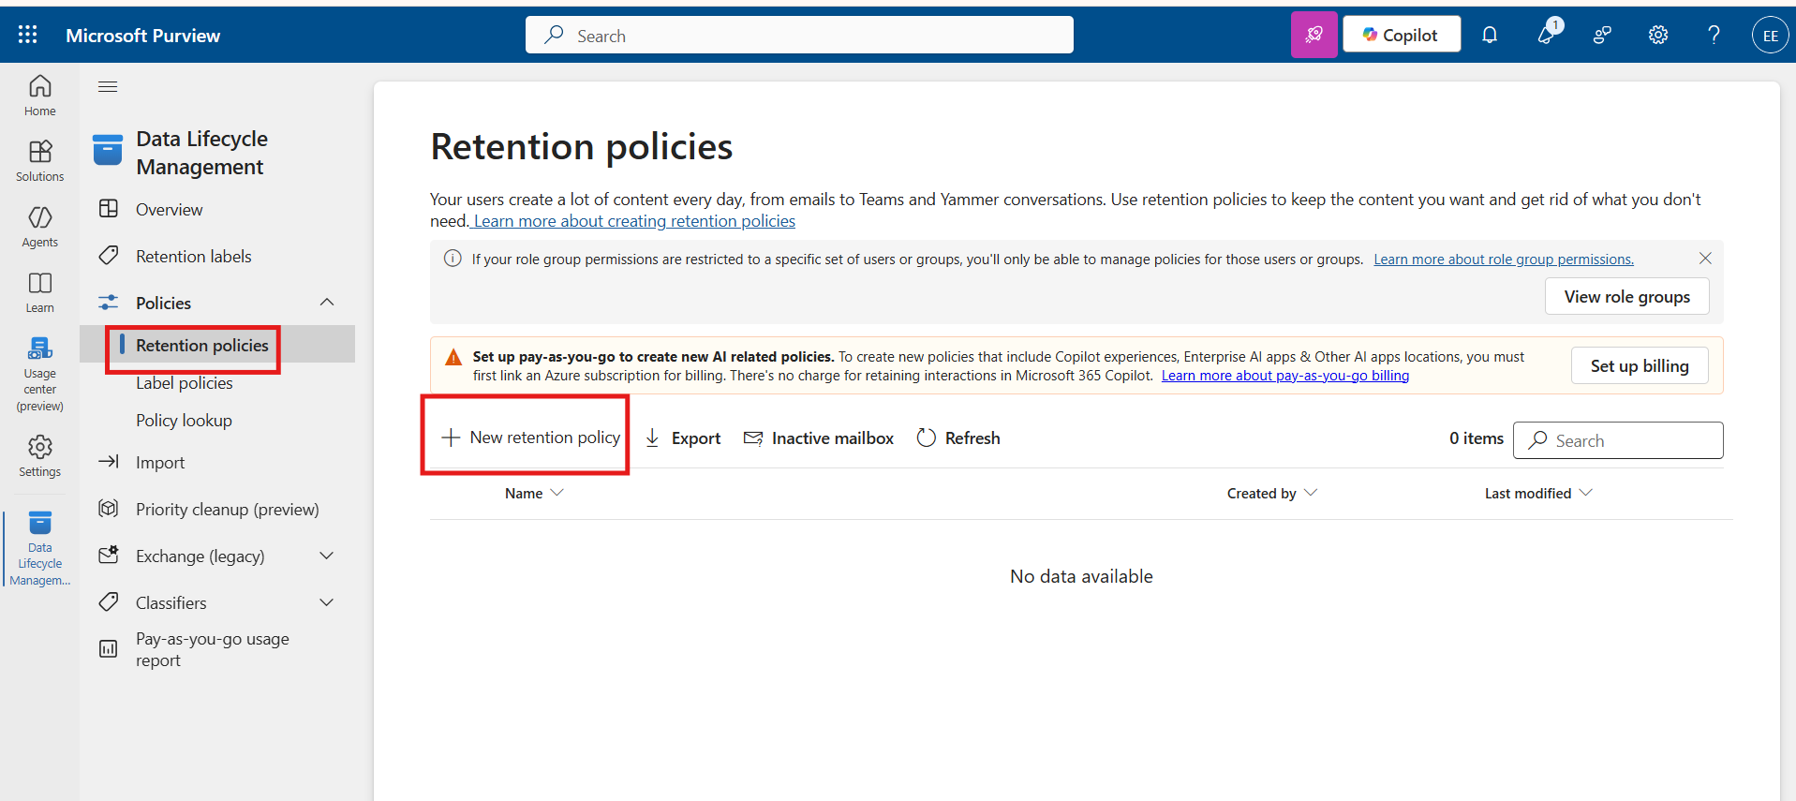The image size is (1796, 801).
Task: Sort by Created by column header
Action: 1271,493
